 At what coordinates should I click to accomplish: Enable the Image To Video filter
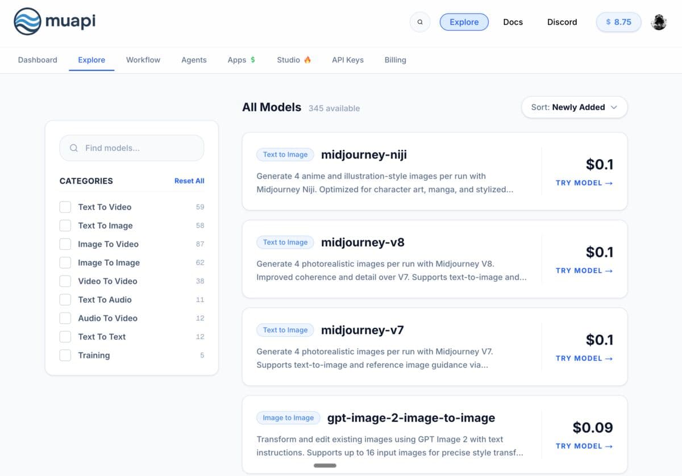(x=65, y=244)
